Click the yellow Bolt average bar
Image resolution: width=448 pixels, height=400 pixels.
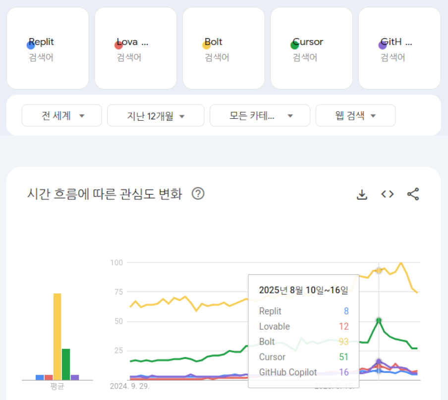tap(57, 337)
